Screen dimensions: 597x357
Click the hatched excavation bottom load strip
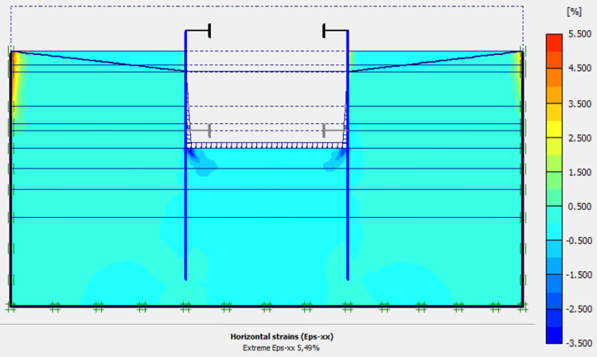click(267, 146)
